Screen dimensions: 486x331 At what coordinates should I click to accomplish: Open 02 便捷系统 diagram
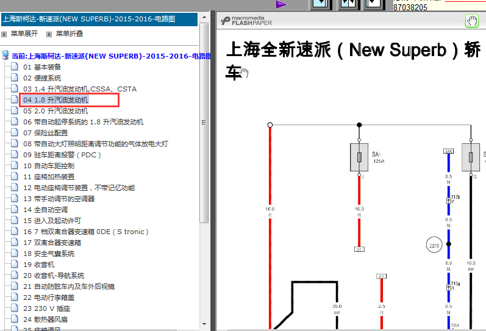(x=42, y=78)
